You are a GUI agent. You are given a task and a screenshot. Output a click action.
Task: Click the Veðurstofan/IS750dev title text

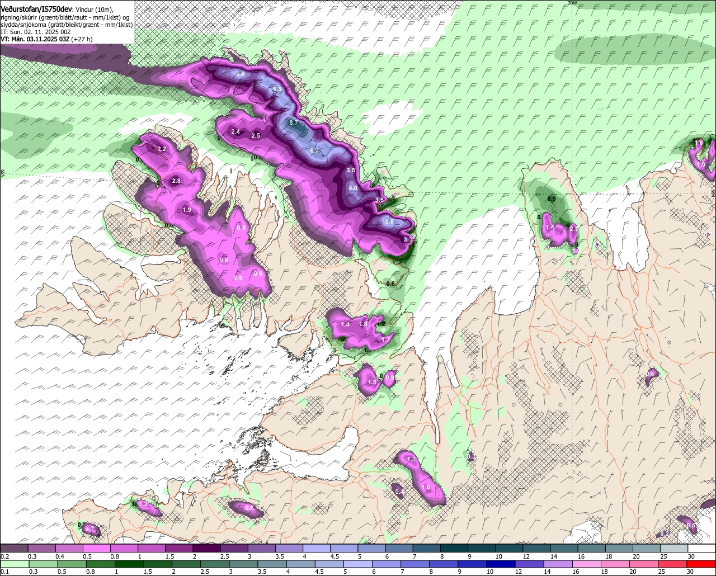[x=36, y=8]
